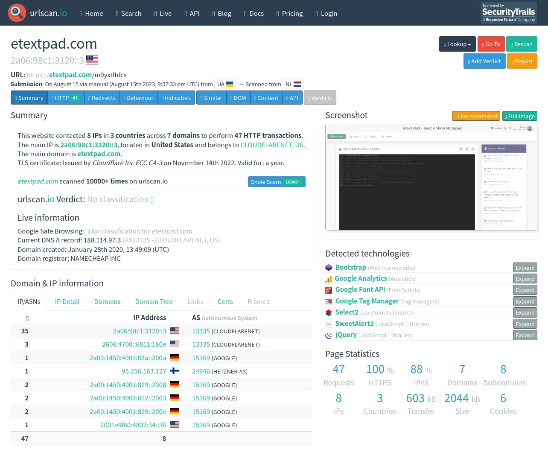The height and width of the screenshot is (455, 548).
Task: Click the orange Report button
Action: (x=522, y=61)
